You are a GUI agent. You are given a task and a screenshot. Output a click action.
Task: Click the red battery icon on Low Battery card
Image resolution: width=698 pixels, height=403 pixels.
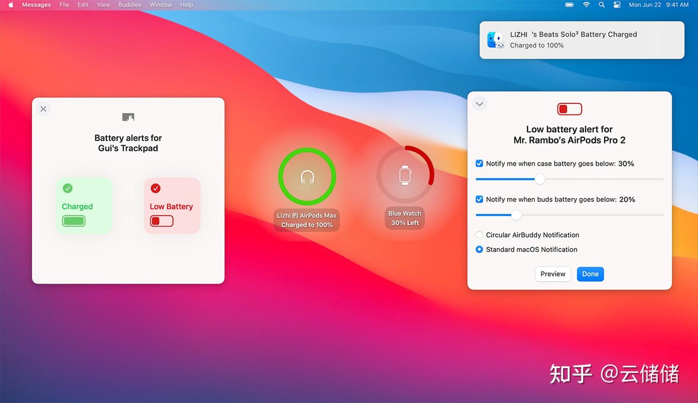(x=161, y=221)
